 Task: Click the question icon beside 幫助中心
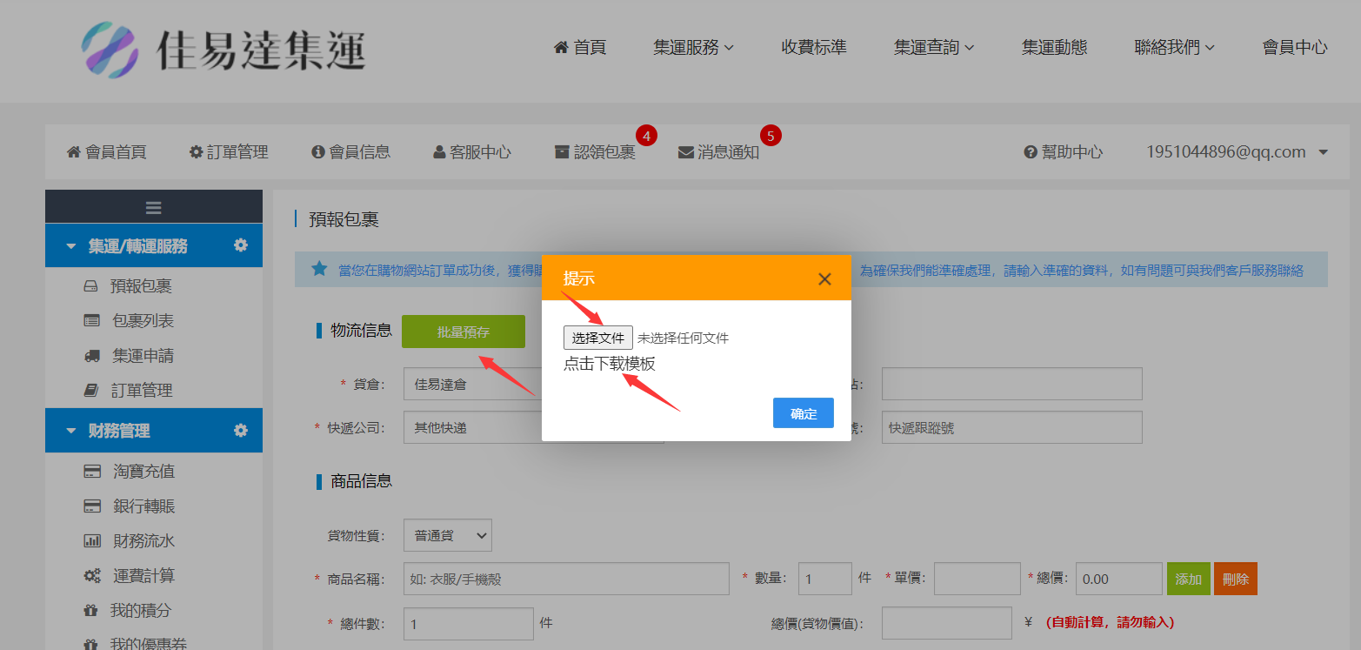coord(1031,152)
